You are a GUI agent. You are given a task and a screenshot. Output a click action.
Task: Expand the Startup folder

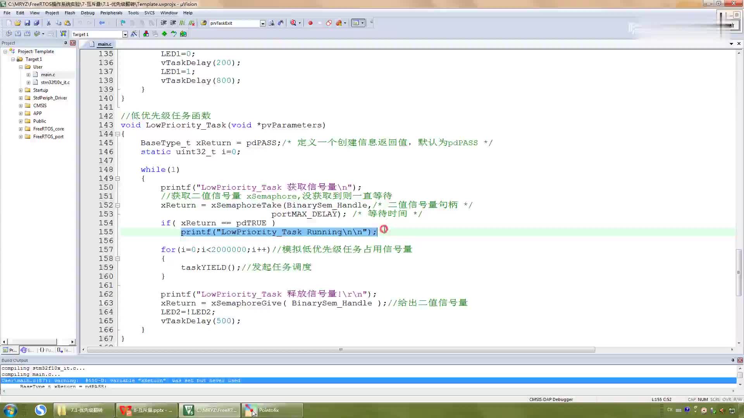21,90
